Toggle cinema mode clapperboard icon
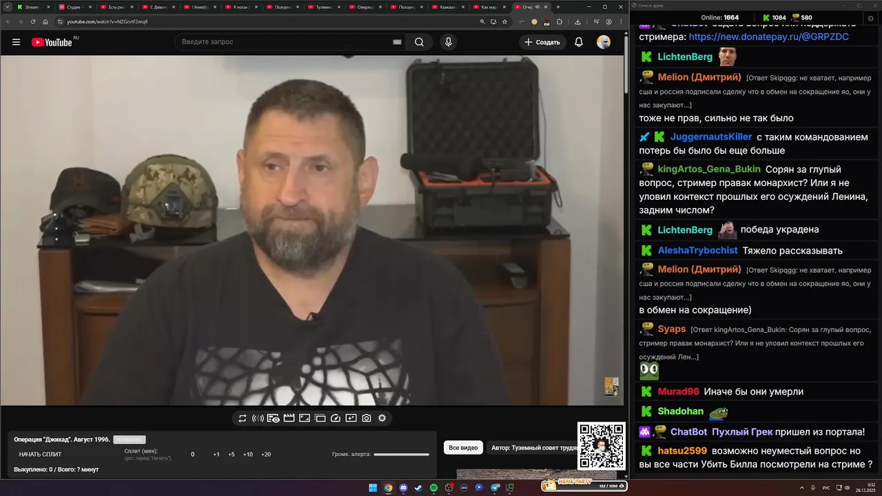The height and width of the screenshot is (496, 882). (x=289, y=418)
